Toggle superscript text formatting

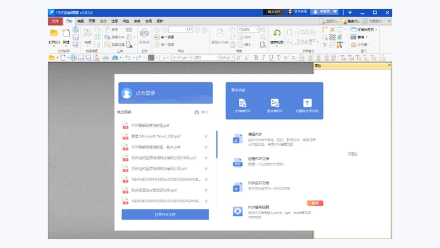(x=286, y=58)
